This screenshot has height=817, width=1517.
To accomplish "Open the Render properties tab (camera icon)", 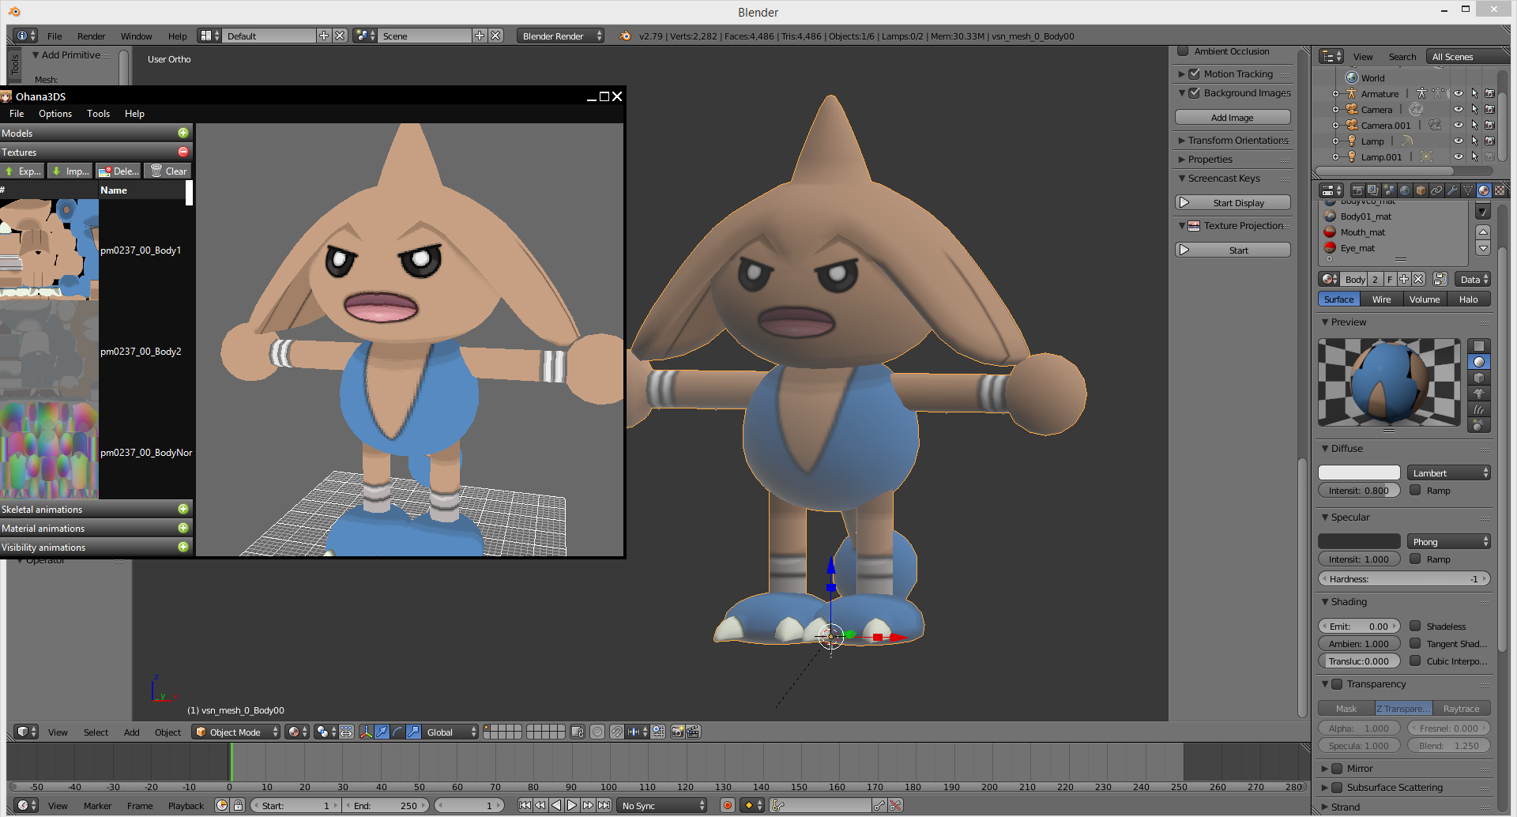I will (1357, 190).
